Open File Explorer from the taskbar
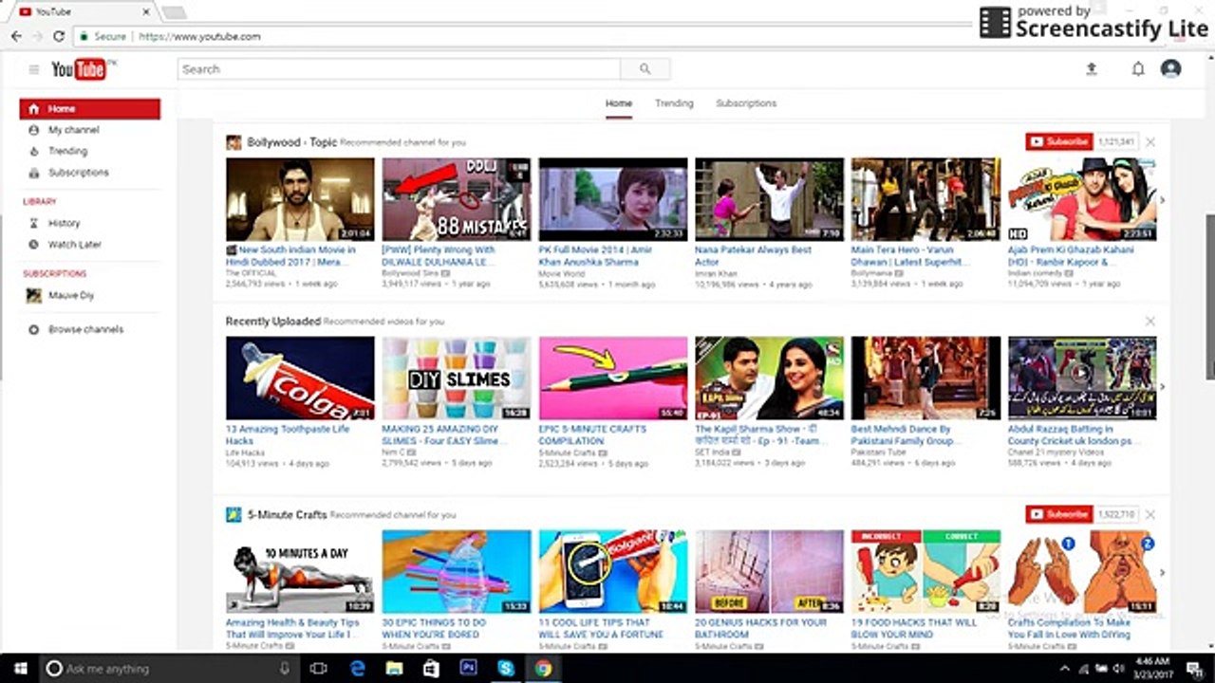Screen dimensions: 1215x683 coord(395,668)
